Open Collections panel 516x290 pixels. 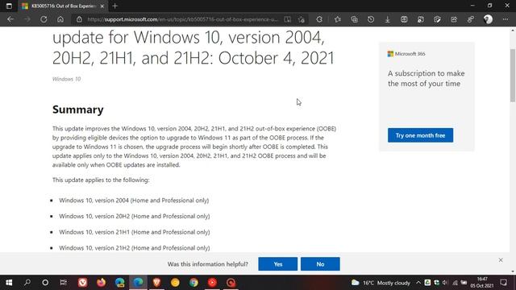[x=355, y=19]
